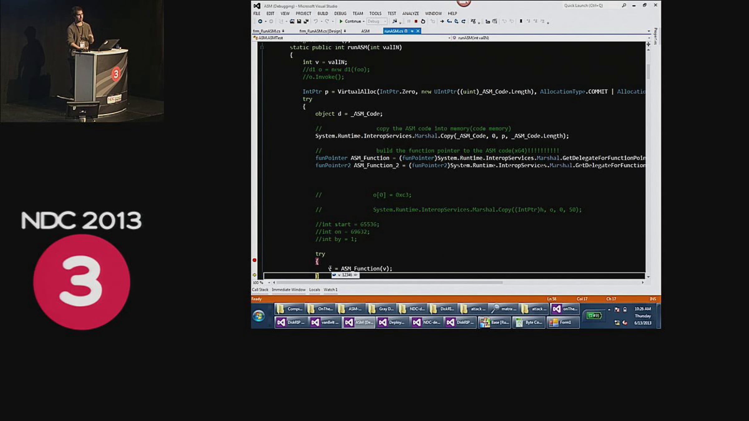This screenshot has height=421, width=749.
Task: Click the red breakpoint dot in the margin
Action: pos(254,260)
